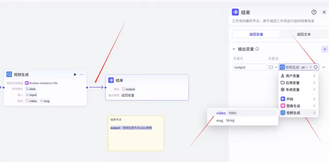Close the 结束 settings panel
The image size is (329, 162).
(x=324, y=12)
